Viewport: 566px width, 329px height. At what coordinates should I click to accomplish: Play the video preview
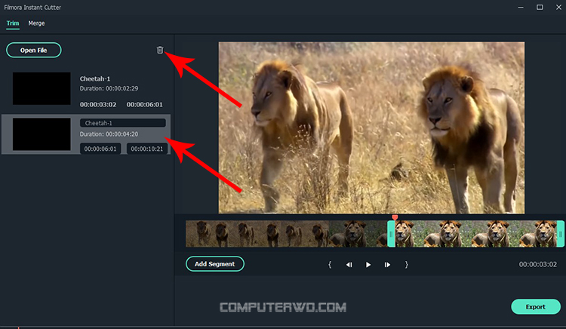point(368,264)
